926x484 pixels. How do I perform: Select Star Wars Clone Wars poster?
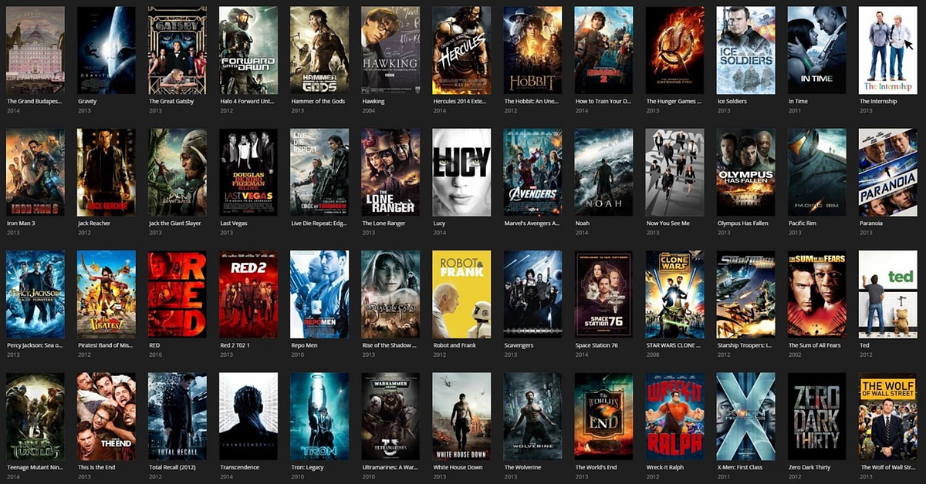coord(674,294)
